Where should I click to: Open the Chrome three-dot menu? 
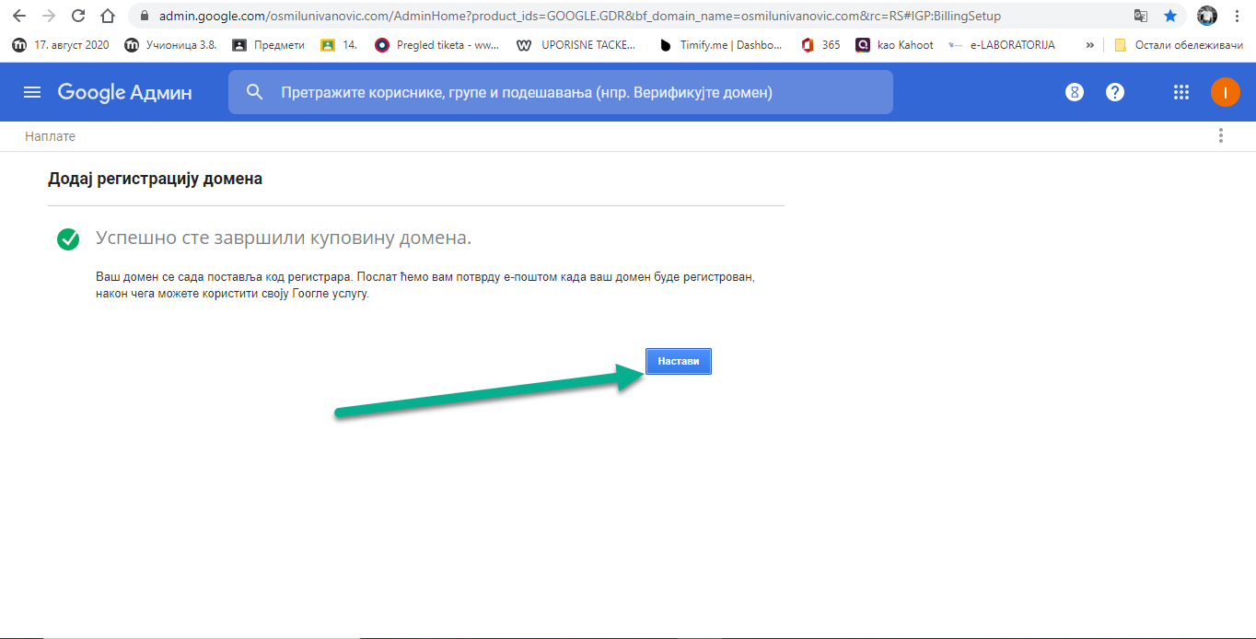pos(1237,16)
